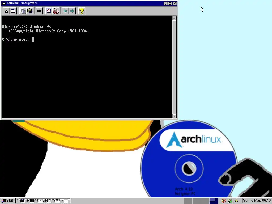The image size is (272, 204).
Task: Go to the previous tab with left arrow
Action: point(65,11)
